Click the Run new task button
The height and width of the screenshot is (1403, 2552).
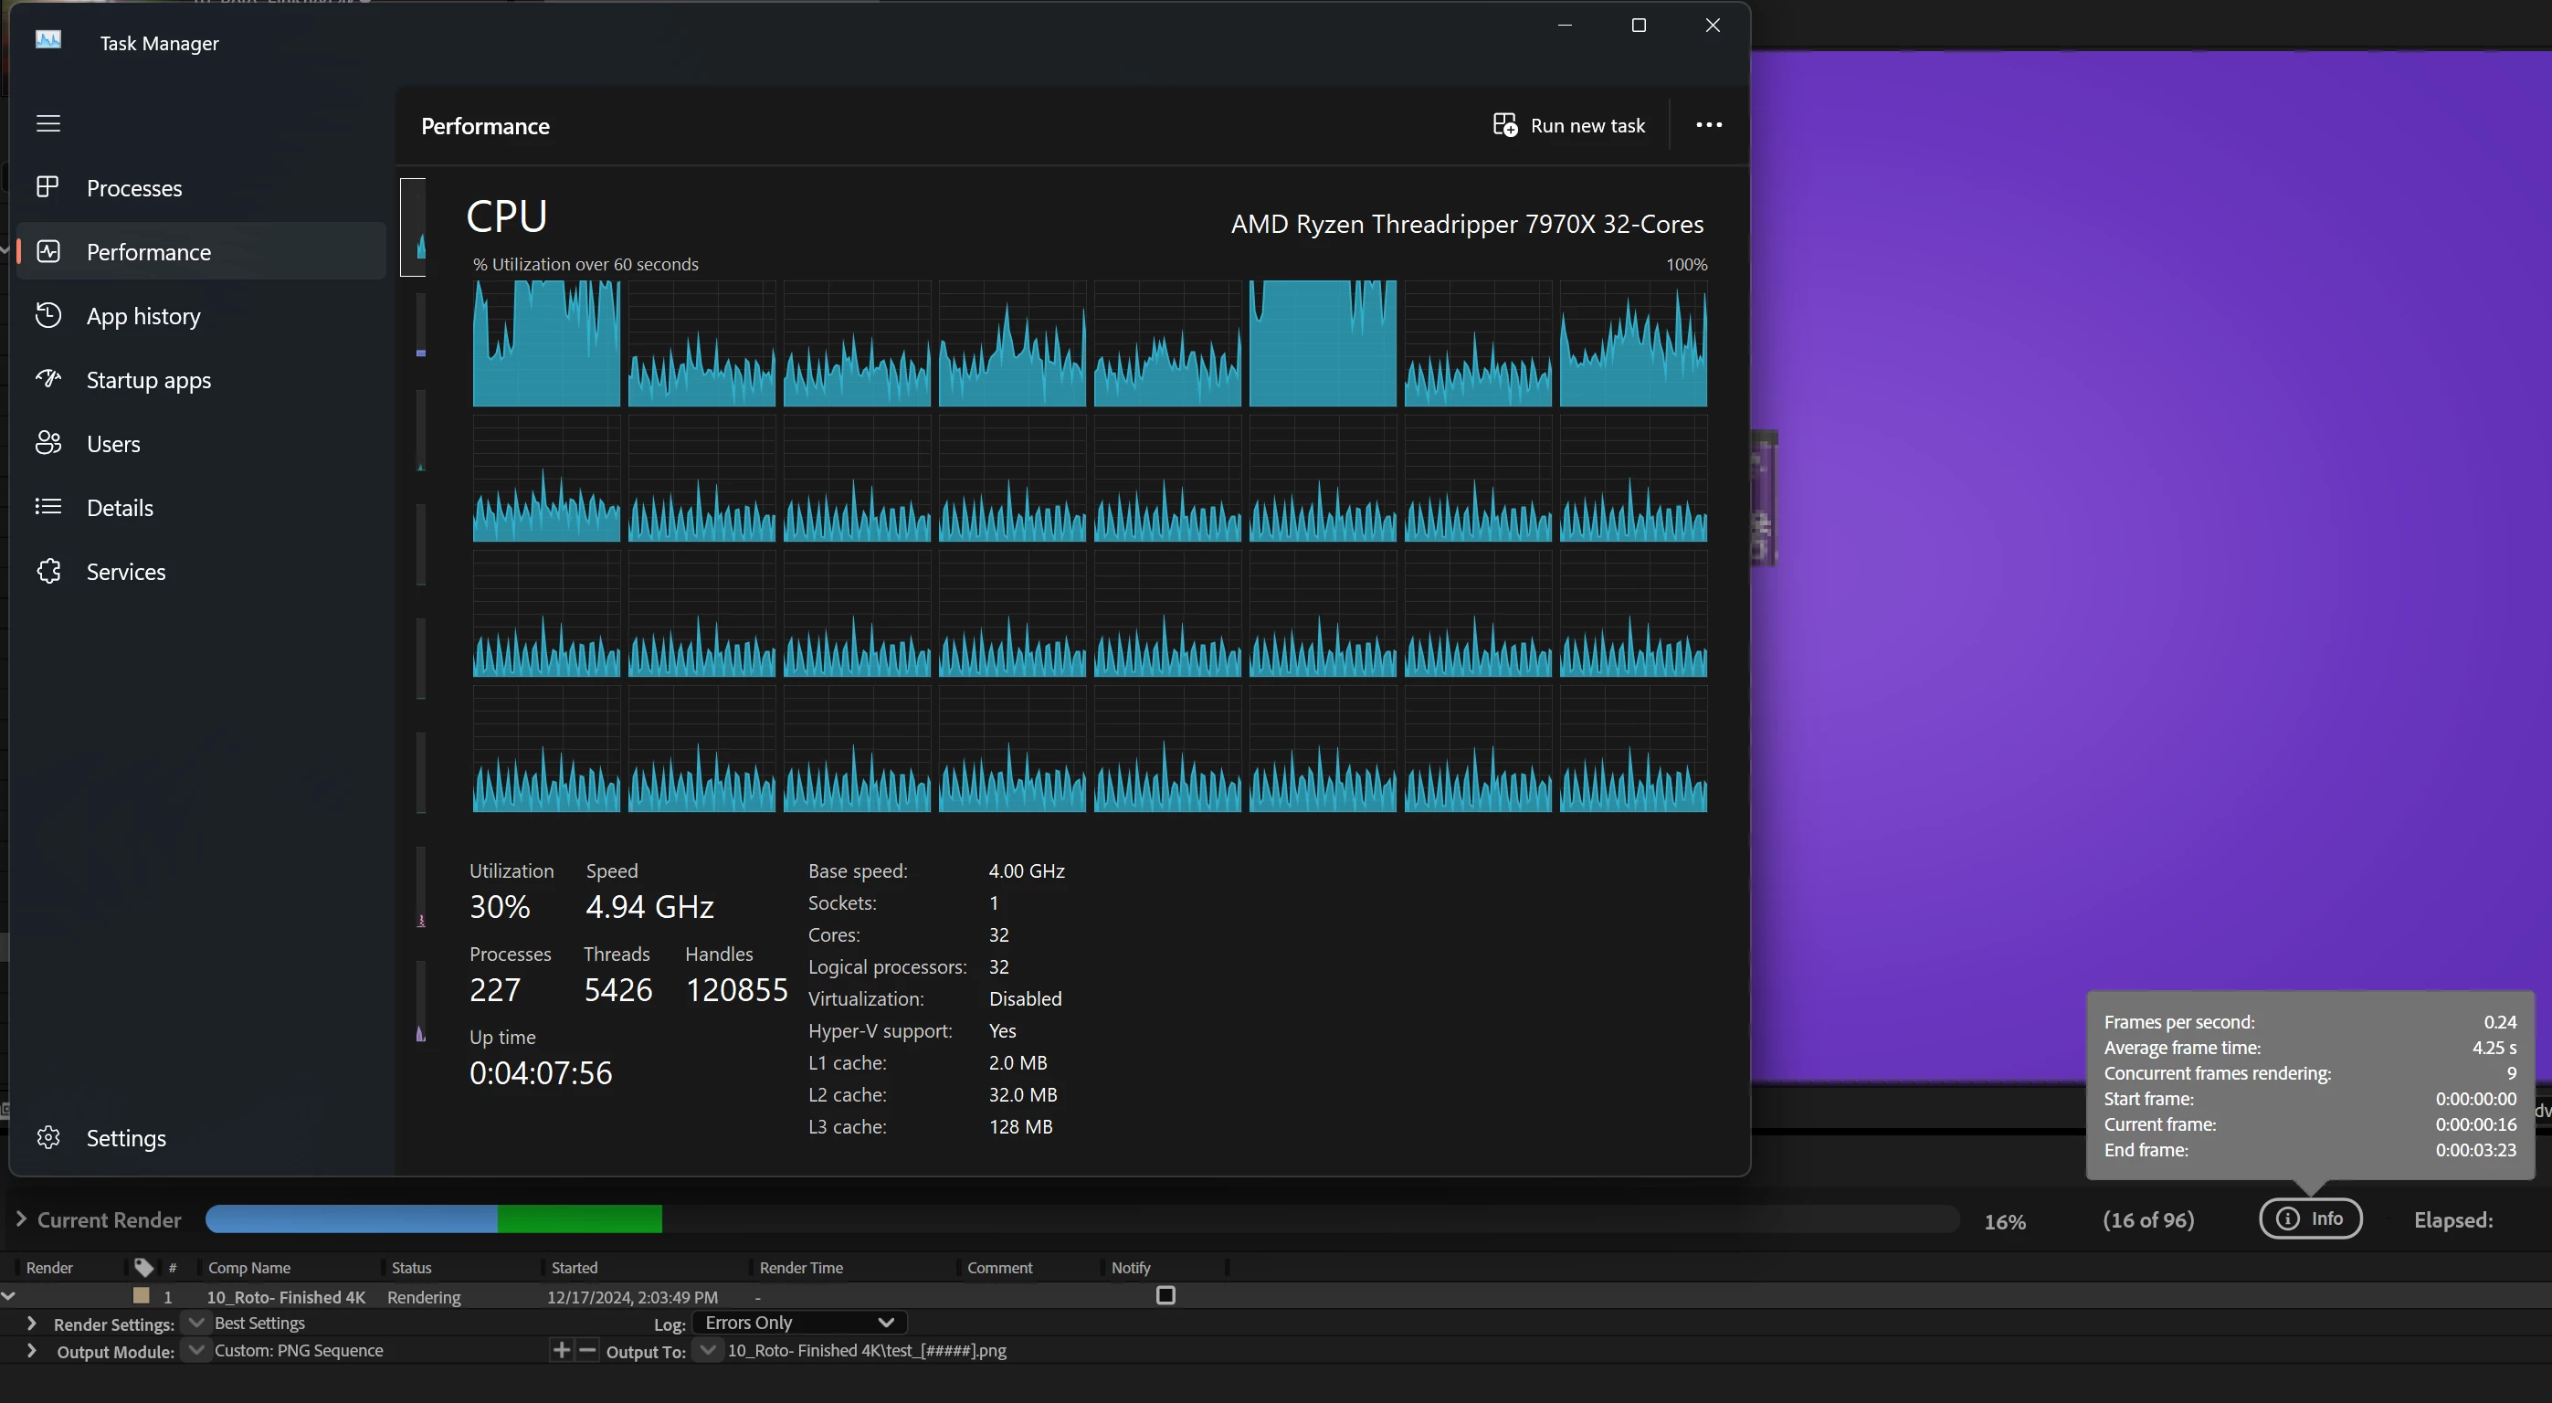tap(1568, 126)
